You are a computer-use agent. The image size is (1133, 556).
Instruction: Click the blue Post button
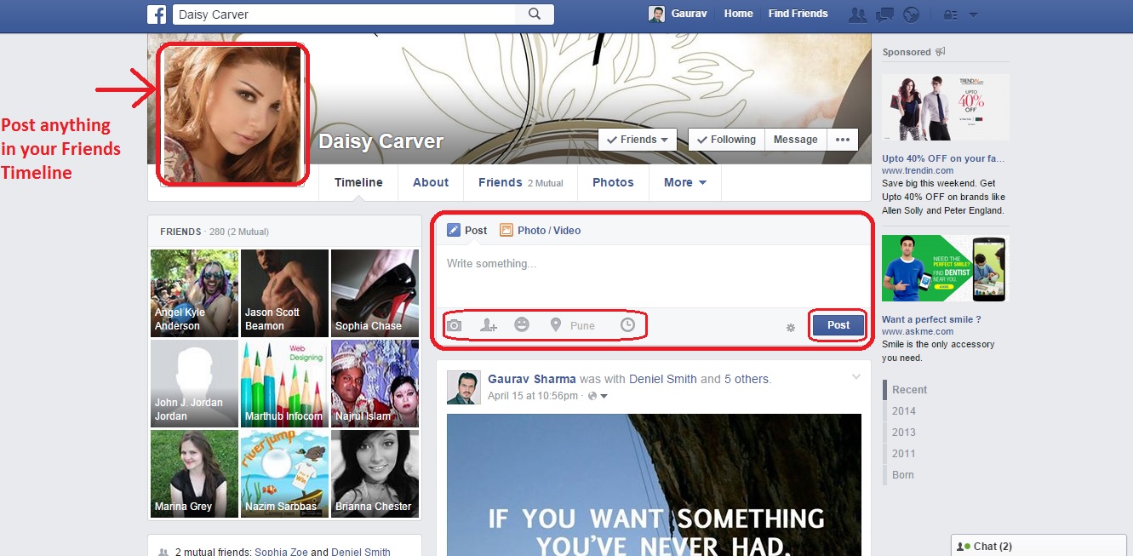(x=838, y=324)
